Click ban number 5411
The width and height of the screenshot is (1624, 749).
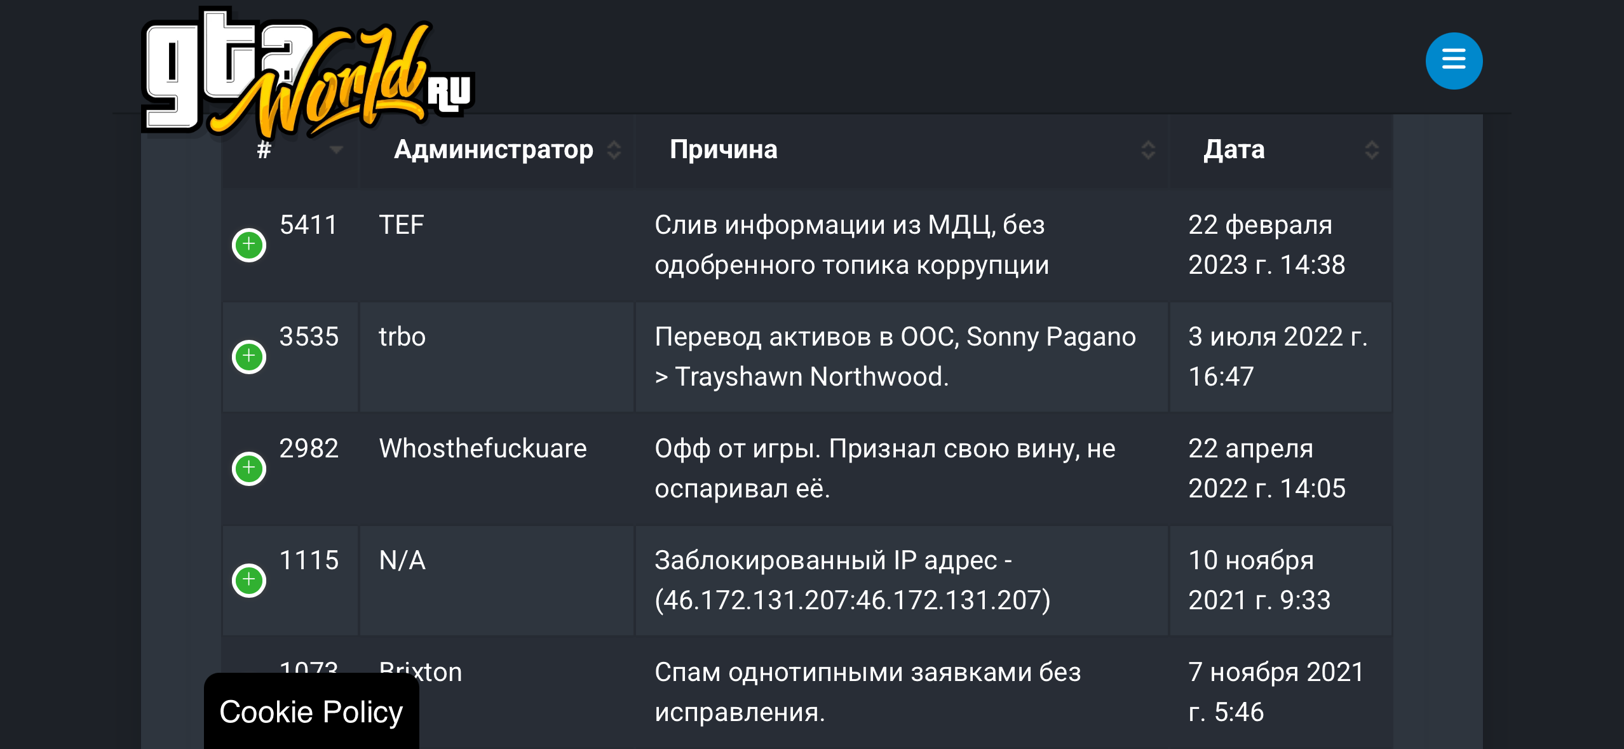(x=309, y=225)
